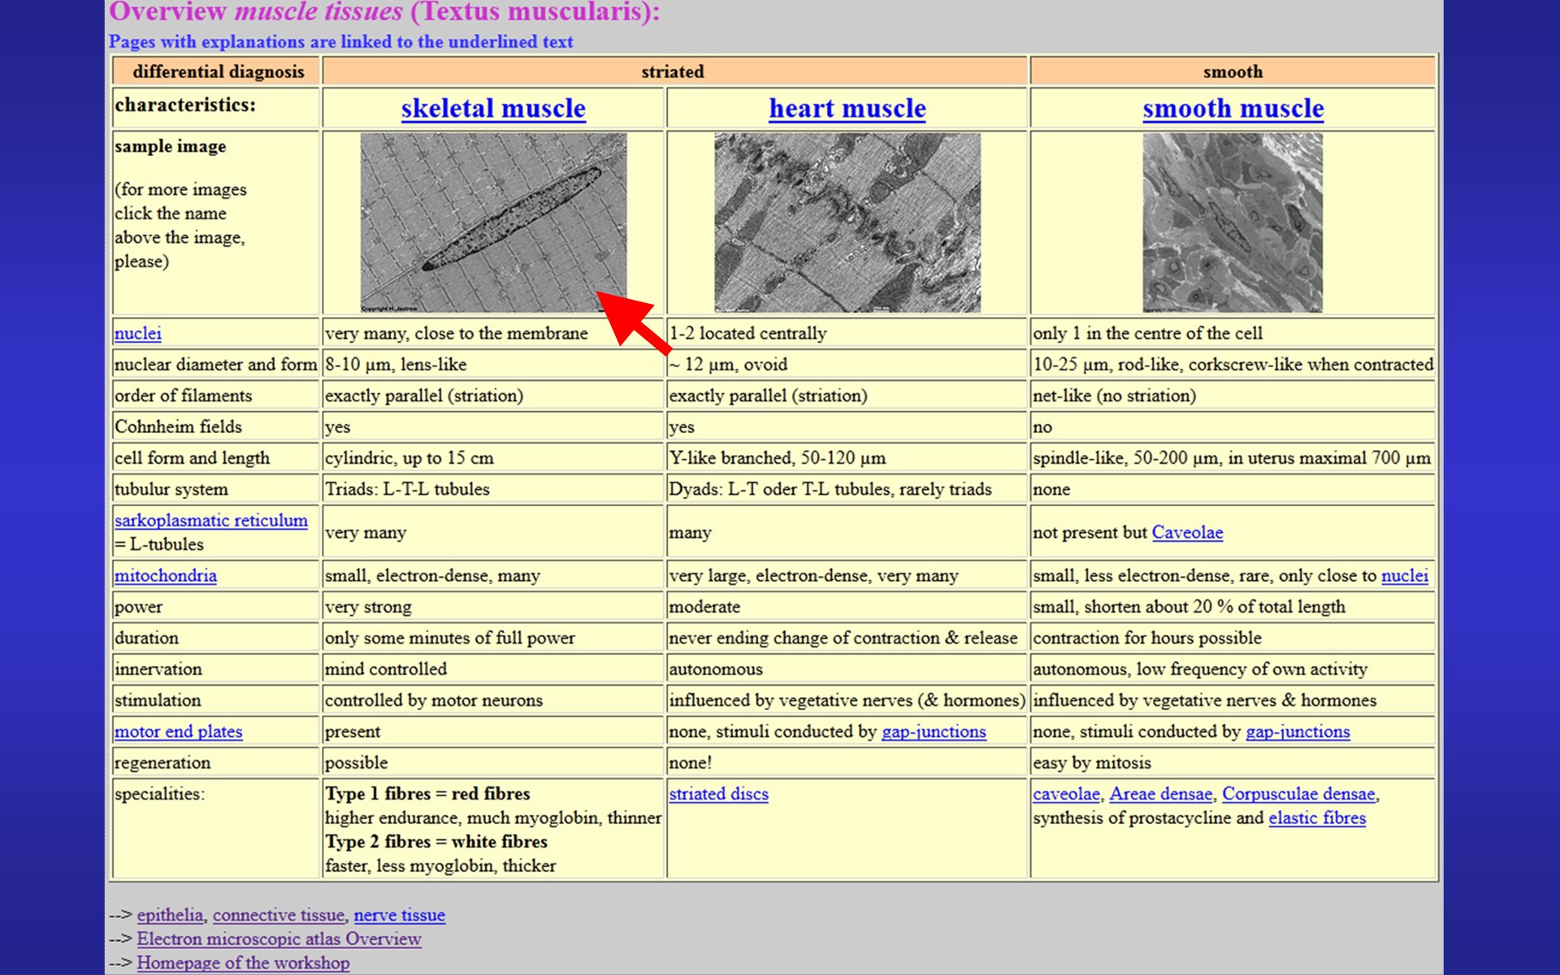
Task: Click the smooth muscle sample image
Action: (1233, 223)
